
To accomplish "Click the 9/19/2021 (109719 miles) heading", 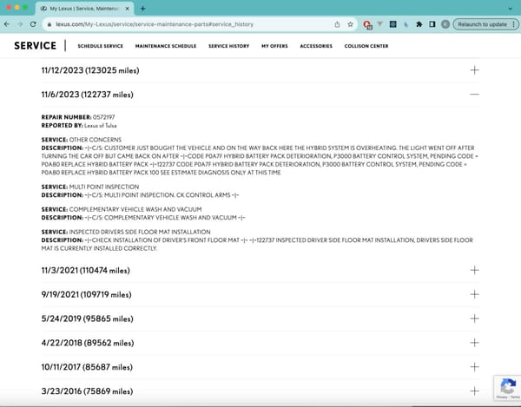I will pos(86,295).
